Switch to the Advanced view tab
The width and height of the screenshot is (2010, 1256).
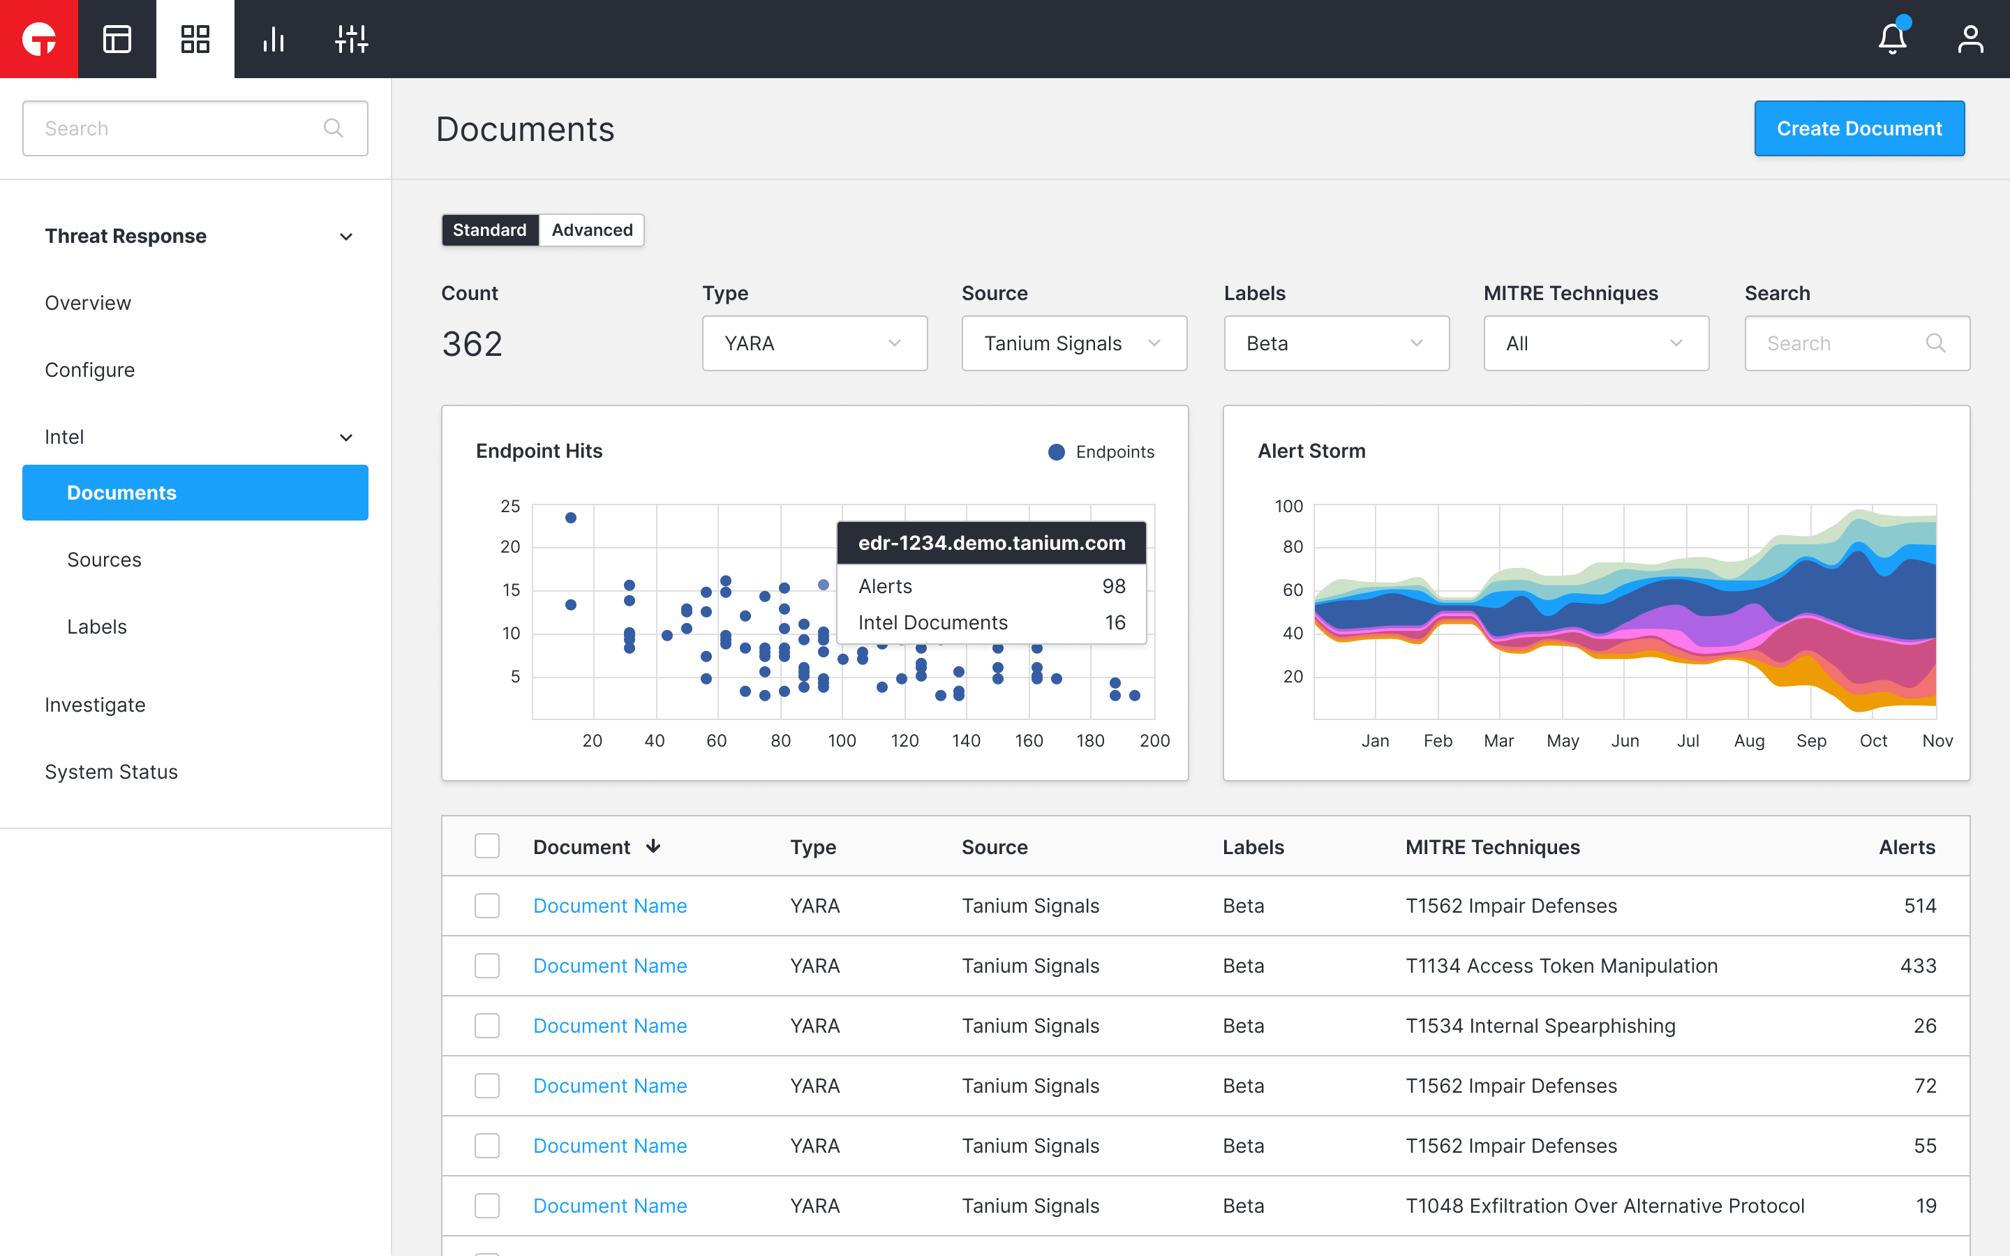(591, 230)
